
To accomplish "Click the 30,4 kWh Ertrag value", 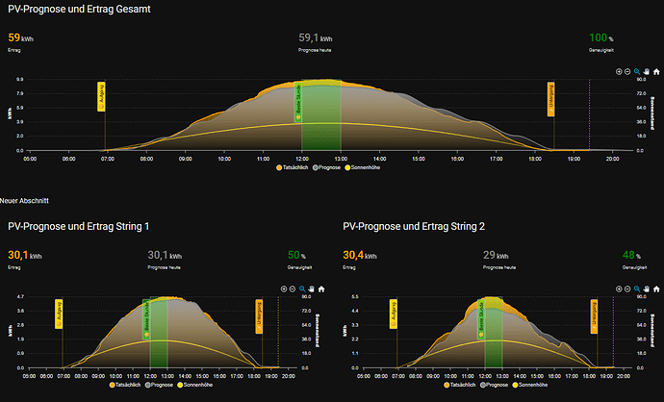I will 360,255.
